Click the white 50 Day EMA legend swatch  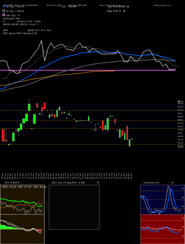click(4, 11)
